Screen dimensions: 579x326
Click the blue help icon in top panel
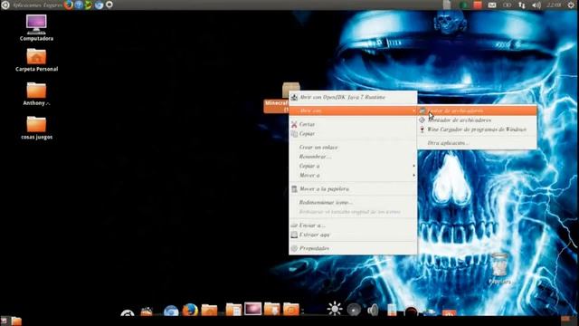(79, 5)
